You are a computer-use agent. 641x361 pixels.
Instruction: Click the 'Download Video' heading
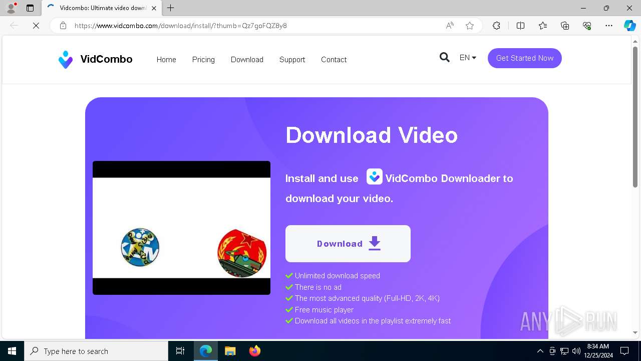coord(372,135)
